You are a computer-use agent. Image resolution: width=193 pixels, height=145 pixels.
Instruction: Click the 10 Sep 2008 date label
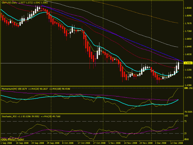[x=22, y=143]
